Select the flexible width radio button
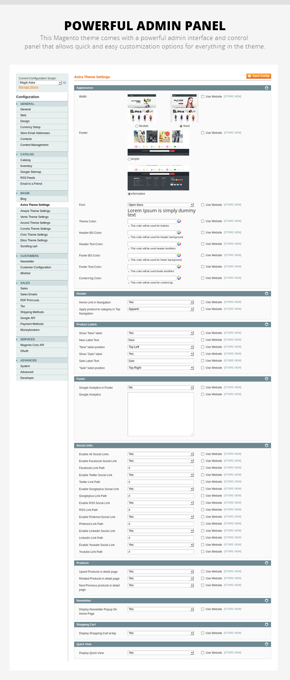290x680 pixels. [x=137, y=126]
